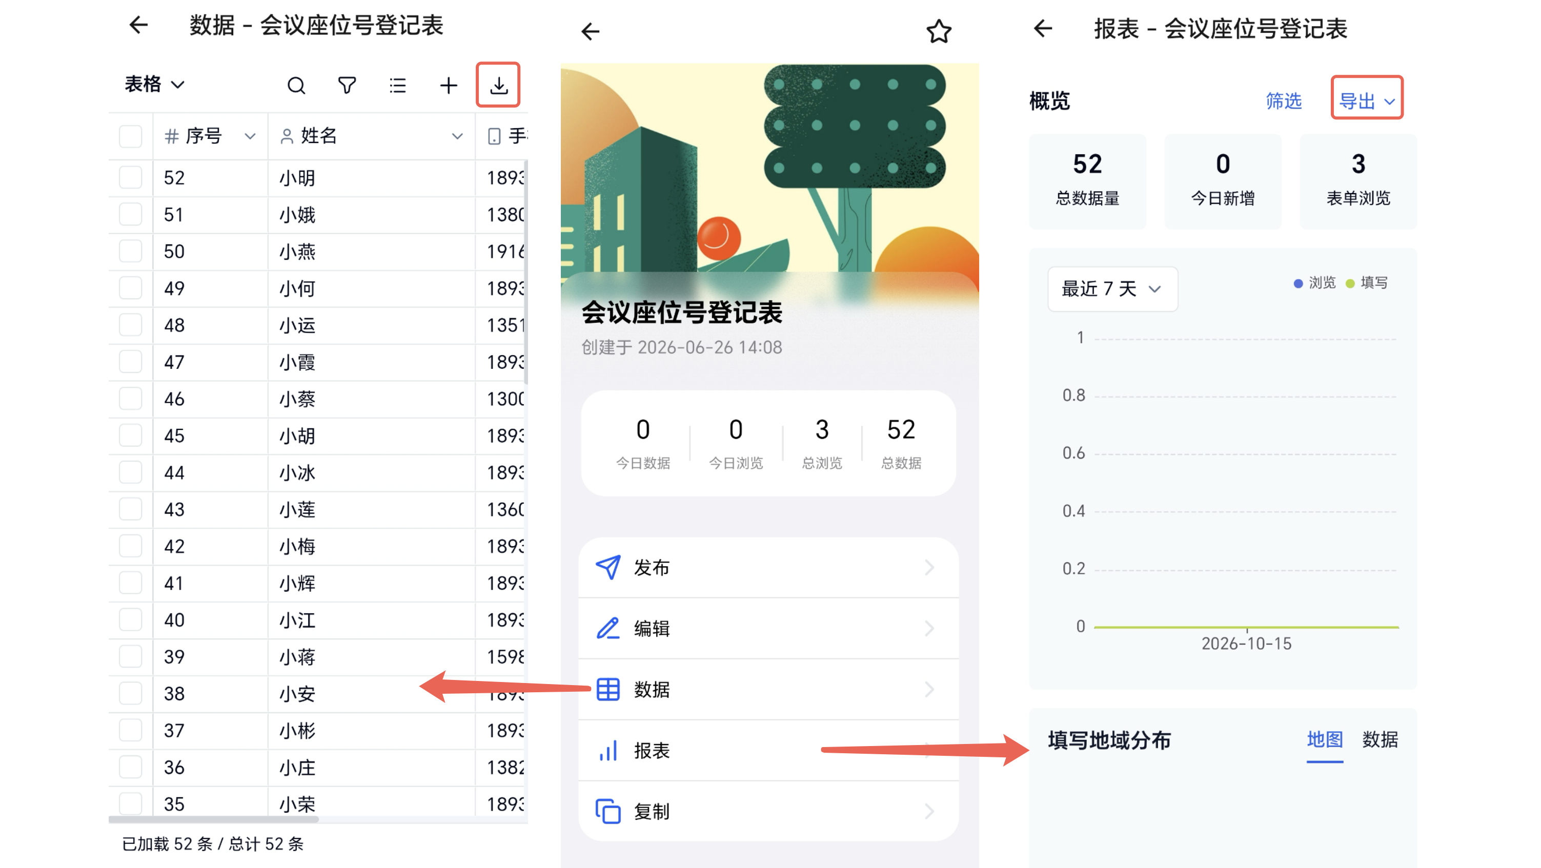
Task: Open 数据 via the table grid icon
Action: [609, 689]
